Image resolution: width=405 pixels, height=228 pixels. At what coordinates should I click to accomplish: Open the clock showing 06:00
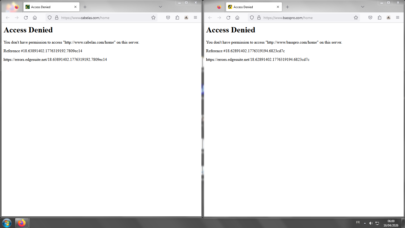click(391, 223)
